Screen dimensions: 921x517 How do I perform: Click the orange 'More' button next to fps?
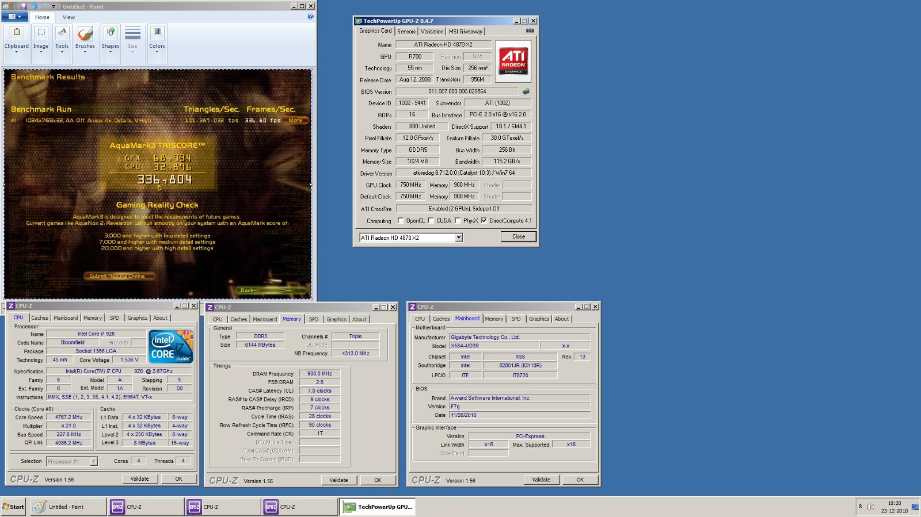pyautogui.click(x=295, y=120)
